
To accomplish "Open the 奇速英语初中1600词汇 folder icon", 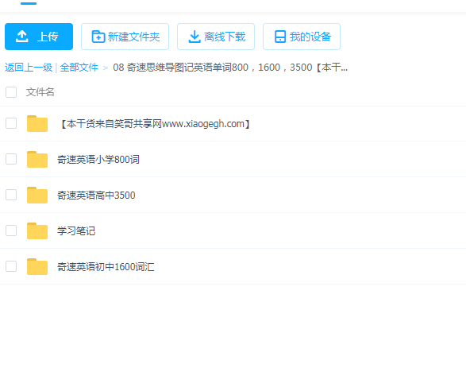I will coord(37,266).
